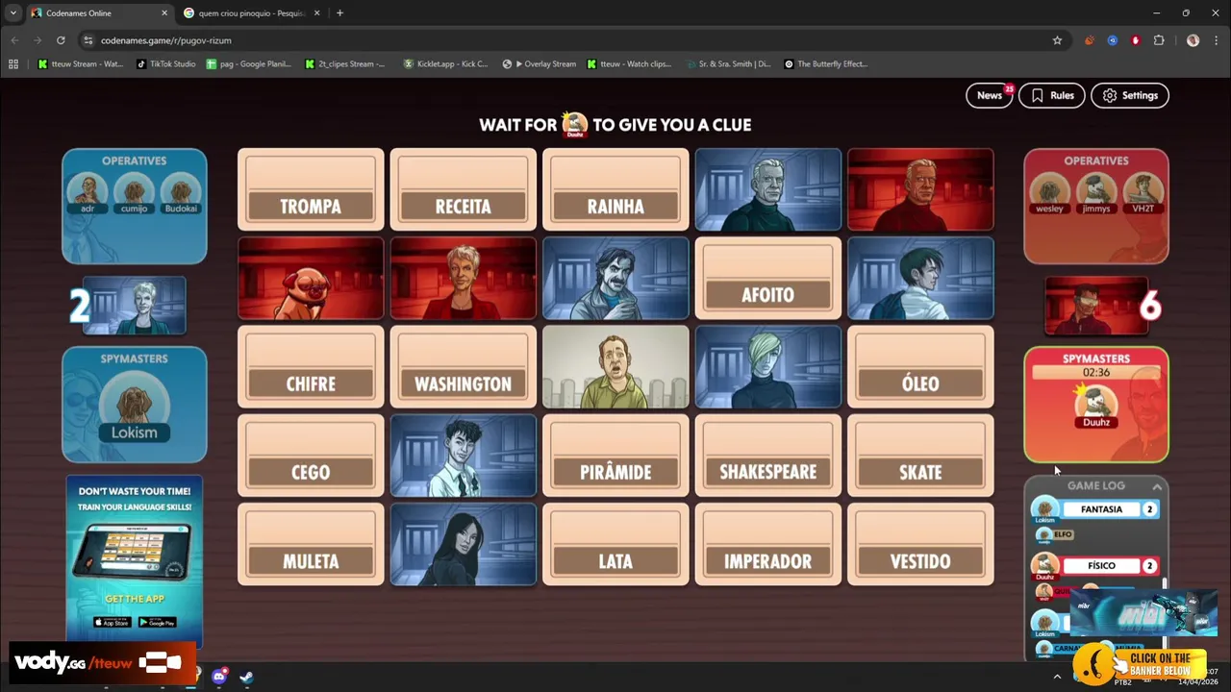Open the Google Play download badge
Viewport: 1231px width, 692px height.
(x=158, y=622)
